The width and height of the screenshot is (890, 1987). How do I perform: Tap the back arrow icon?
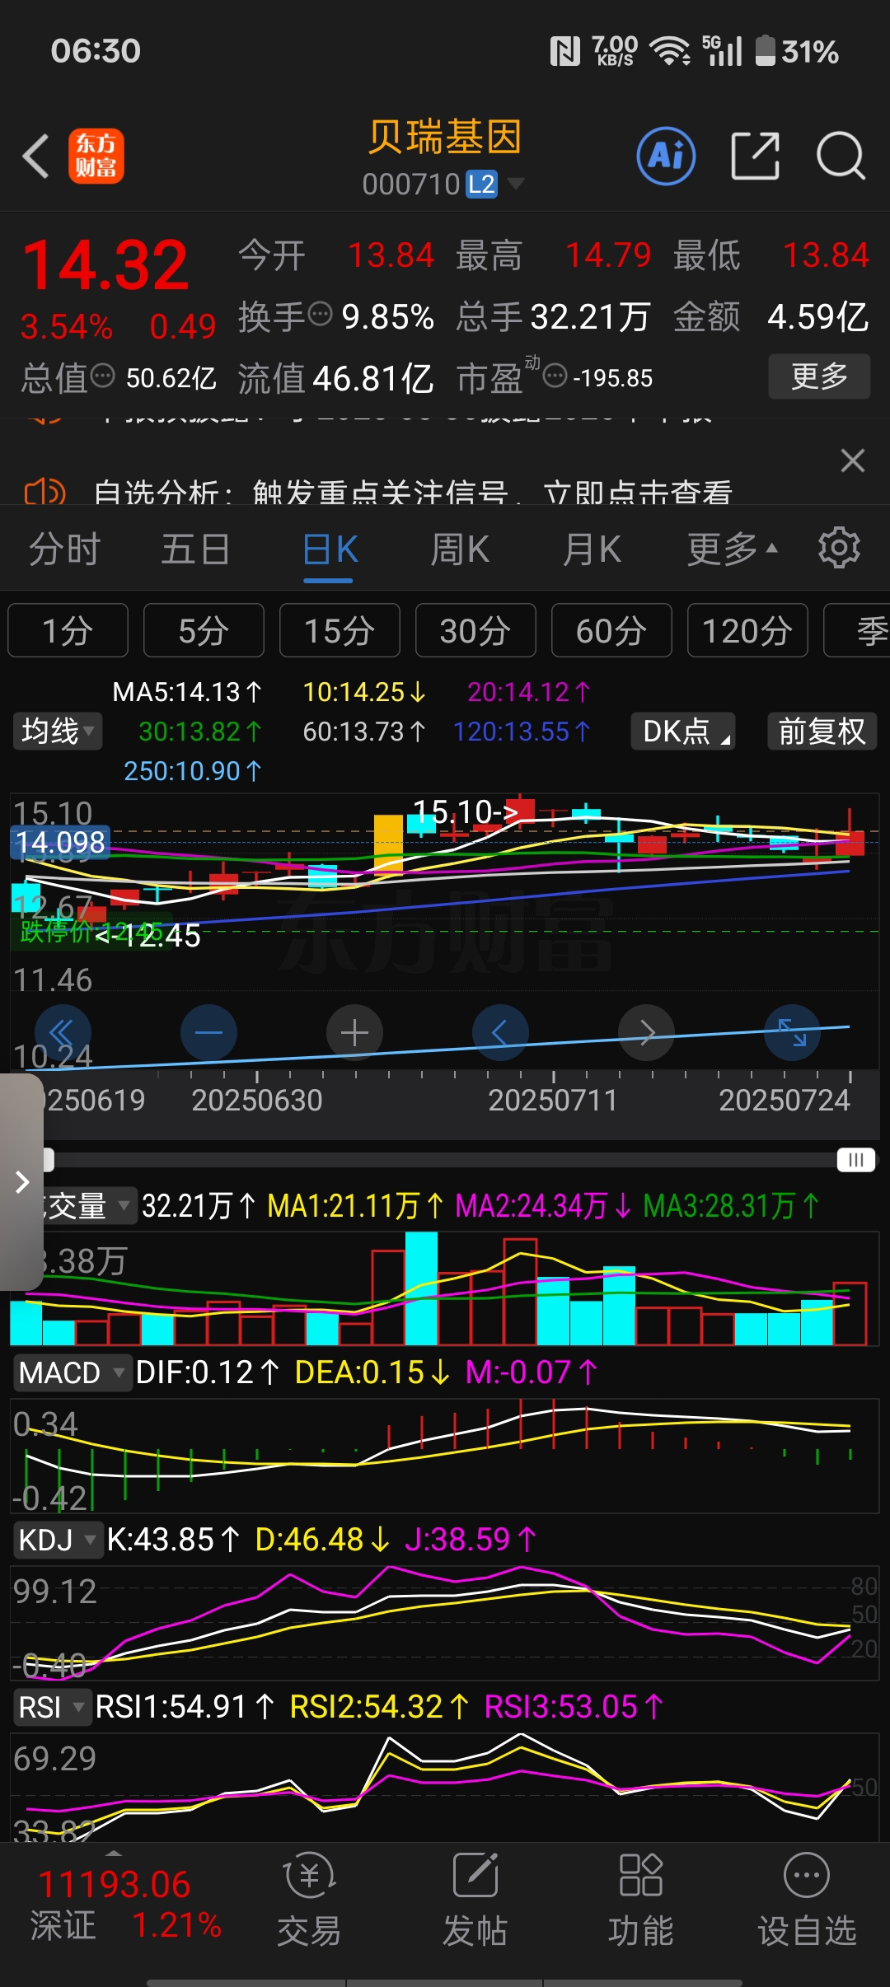(x=36, y=156)
